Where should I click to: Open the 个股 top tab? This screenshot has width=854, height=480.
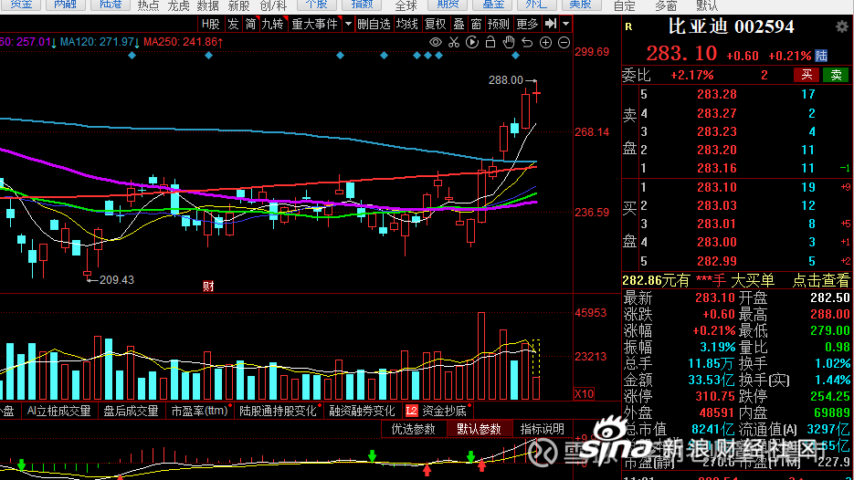[316, 5]
